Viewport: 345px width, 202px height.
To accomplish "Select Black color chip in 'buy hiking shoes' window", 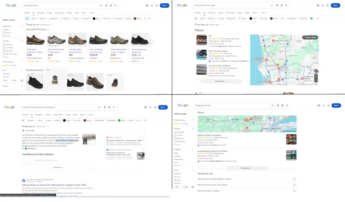I will tap(96, 19).
